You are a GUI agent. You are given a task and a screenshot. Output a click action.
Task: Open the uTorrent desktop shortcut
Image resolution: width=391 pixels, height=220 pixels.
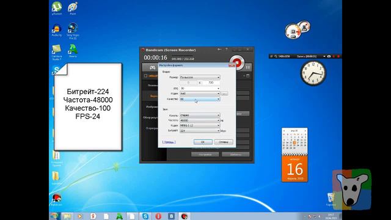57,8
